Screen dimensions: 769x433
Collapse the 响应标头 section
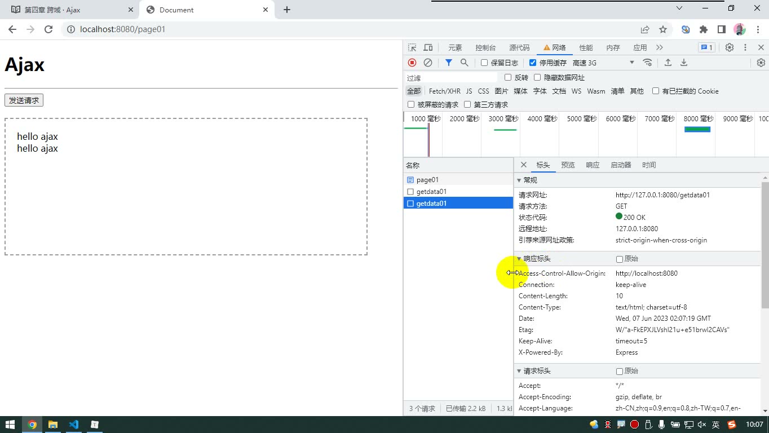pyautogui.click(x=519, y=259)
